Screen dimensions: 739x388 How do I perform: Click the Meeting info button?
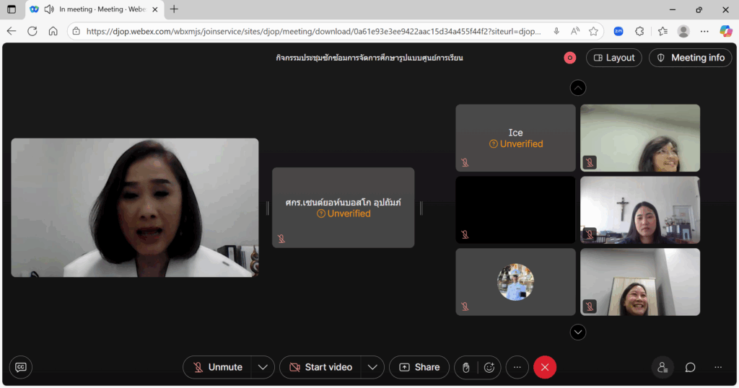pos(690,58)
